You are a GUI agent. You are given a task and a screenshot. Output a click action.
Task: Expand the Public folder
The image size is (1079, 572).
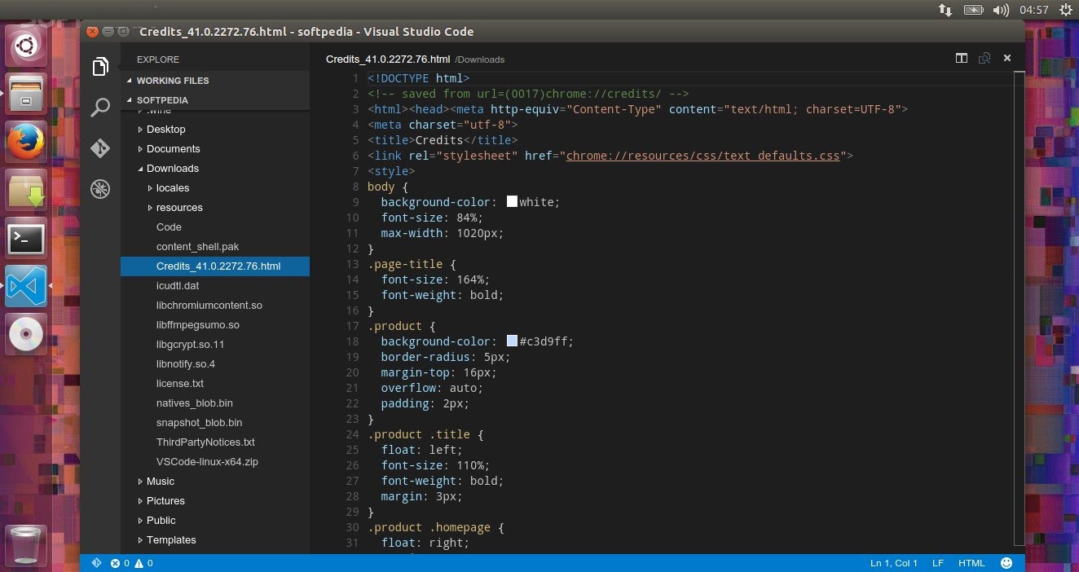pyautogui.click(x=215, y=521)
